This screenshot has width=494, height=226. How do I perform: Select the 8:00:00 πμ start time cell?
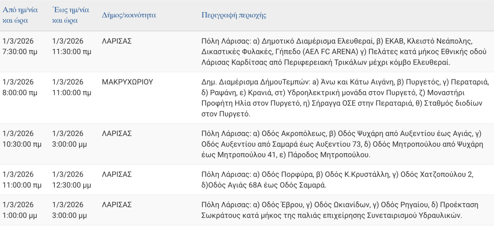[x=20, y=87]
